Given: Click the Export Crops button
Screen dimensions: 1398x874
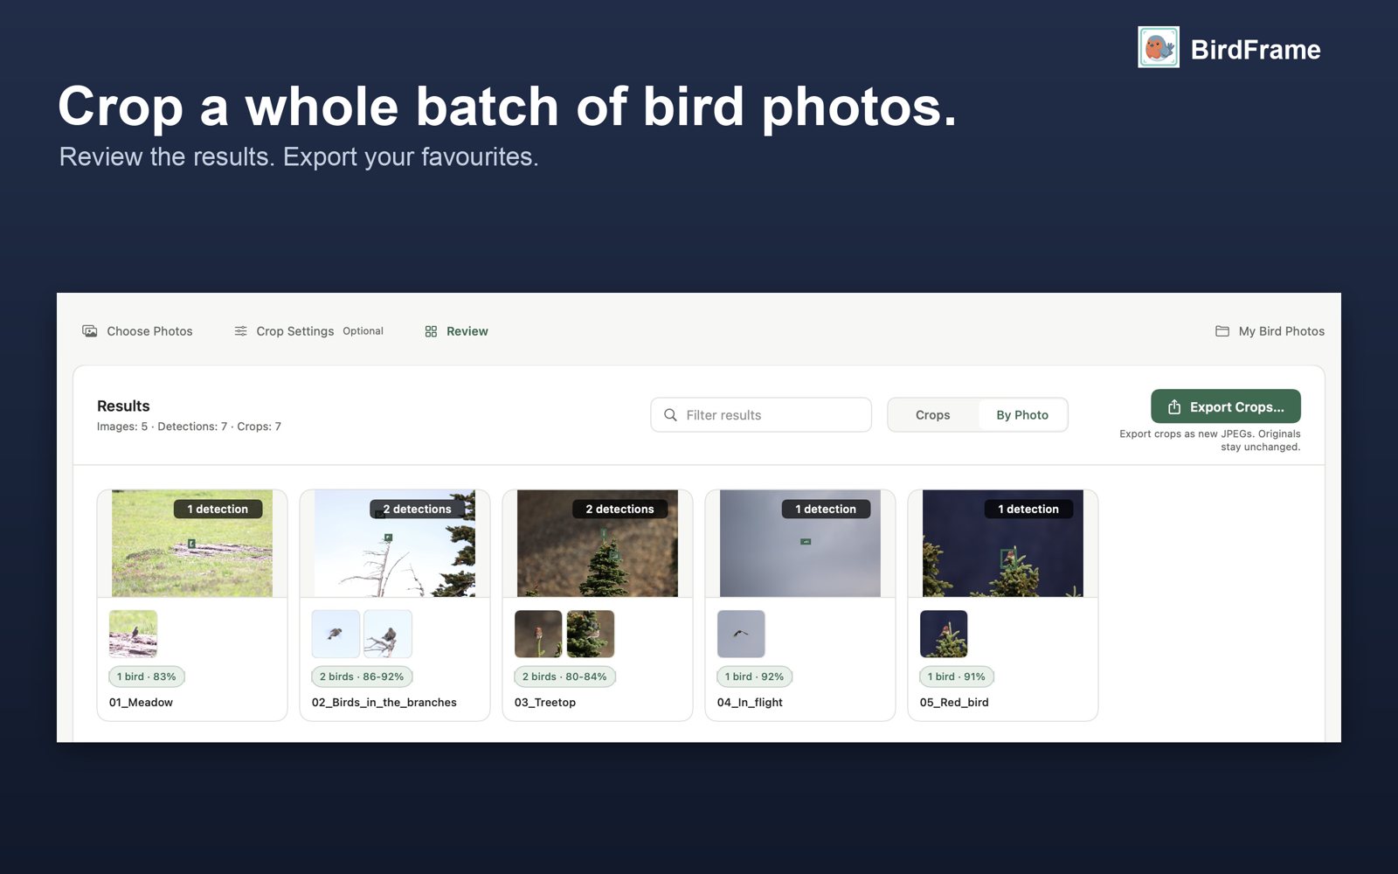Looking at the screenshot, I should pos(1226,406).
